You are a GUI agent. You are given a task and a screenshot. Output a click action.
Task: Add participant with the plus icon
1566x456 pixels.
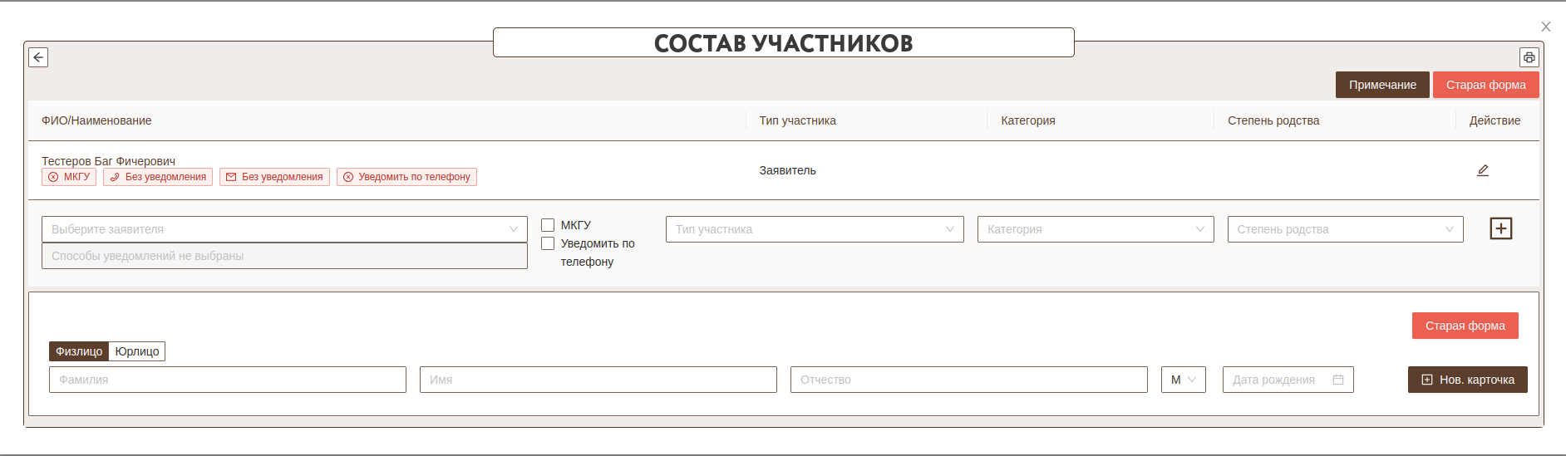[x=1500, y=228]
